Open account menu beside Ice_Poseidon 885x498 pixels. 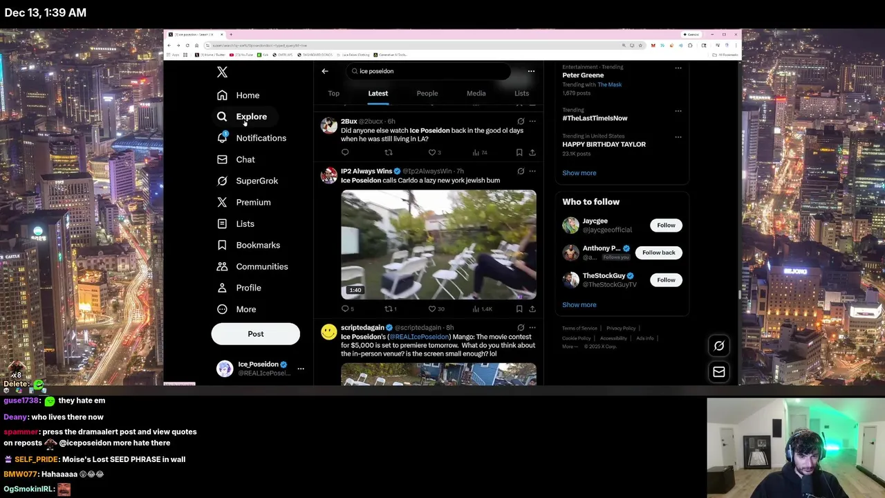coord(300,369)
